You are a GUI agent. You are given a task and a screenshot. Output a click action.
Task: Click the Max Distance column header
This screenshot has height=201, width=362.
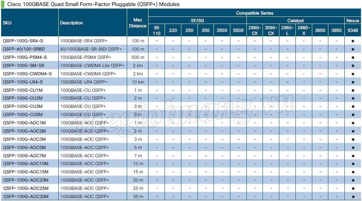(x=138, y=22)
